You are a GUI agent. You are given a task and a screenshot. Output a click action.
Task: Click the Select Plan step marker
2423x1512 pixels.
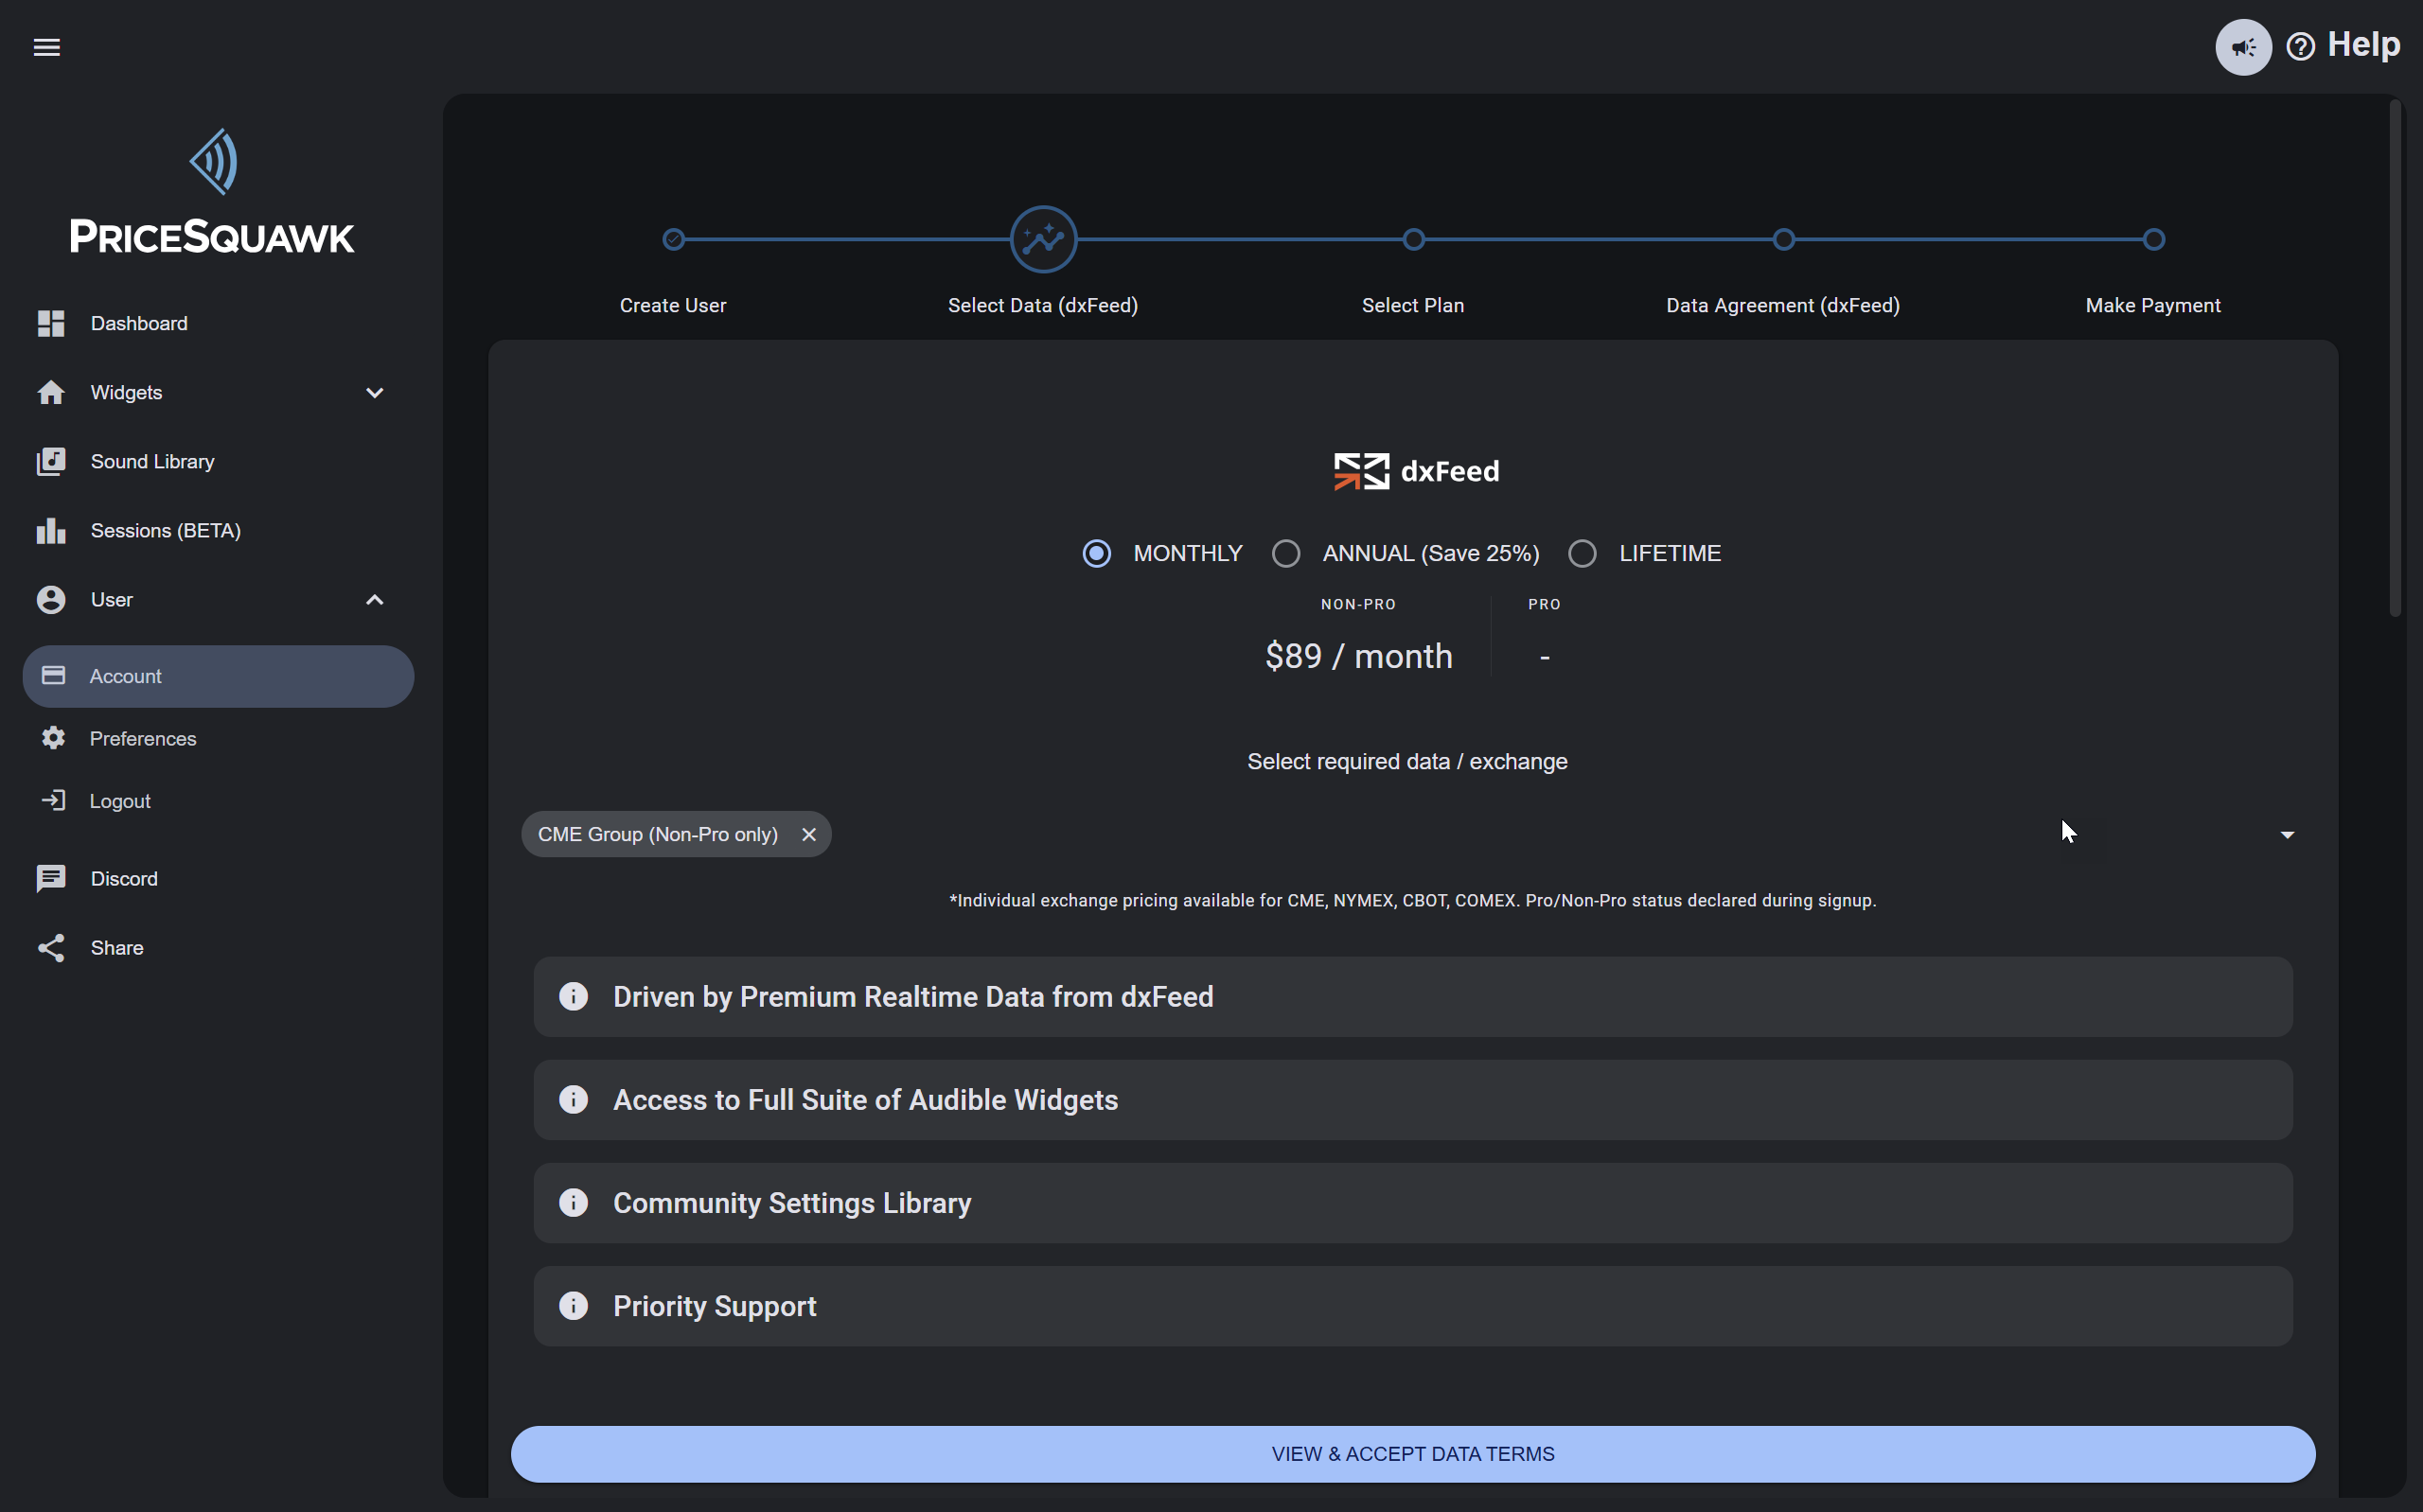pyautogui.click(x=1413, y=240)
